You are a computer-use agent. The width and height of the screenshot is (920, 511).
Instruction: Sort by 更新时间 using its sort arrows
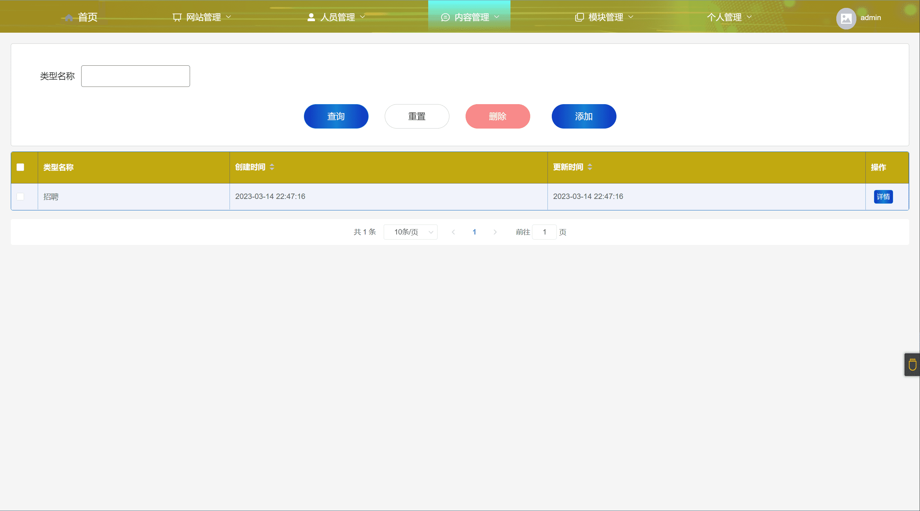pyautogui.click(x=590, y=167)
